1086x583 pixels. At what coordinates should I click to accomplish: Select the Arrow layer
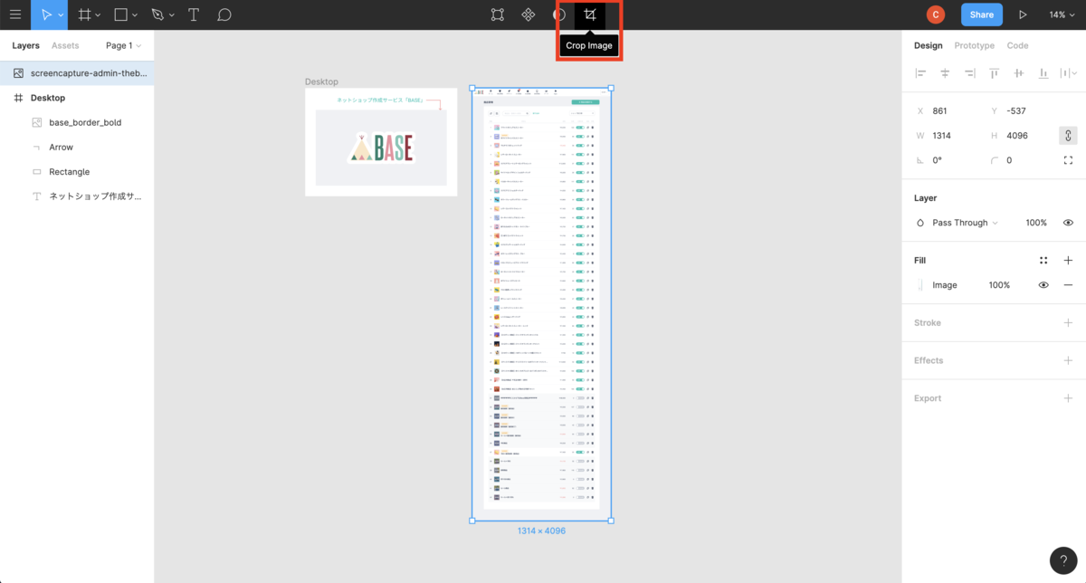pos(77,147)
